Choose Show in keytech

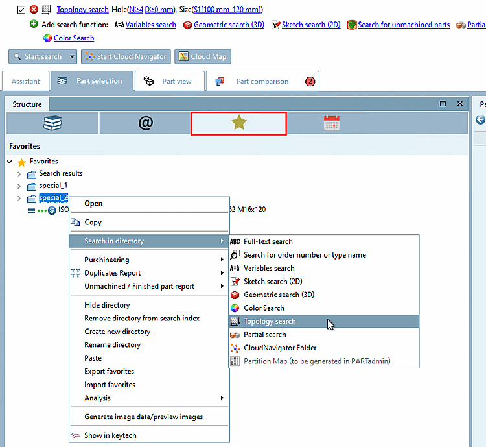coord(149,435)
